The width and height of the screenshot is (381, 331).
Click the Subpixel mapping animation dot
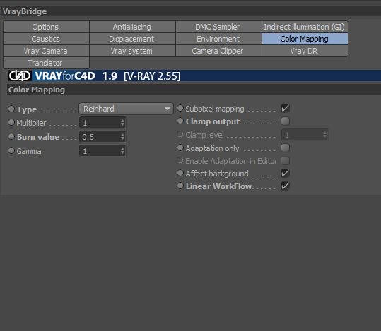[x=180, y=108]
